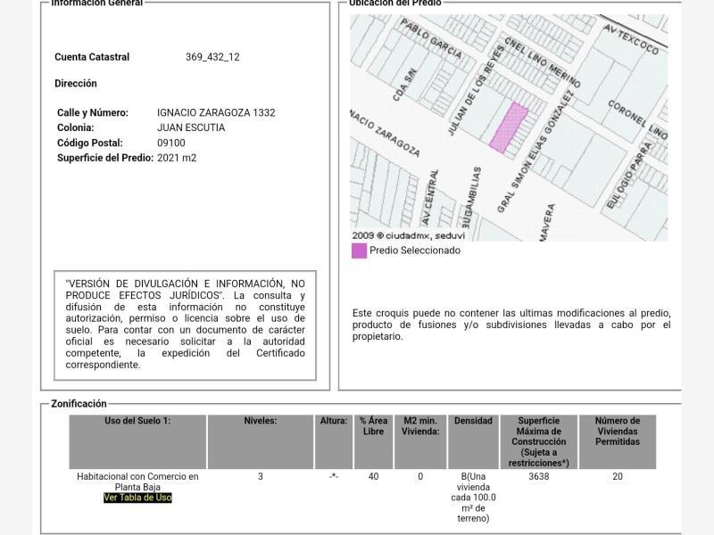Click the % Área Libre column header
This screenshot has width=714, height=535.
(373, 441)
